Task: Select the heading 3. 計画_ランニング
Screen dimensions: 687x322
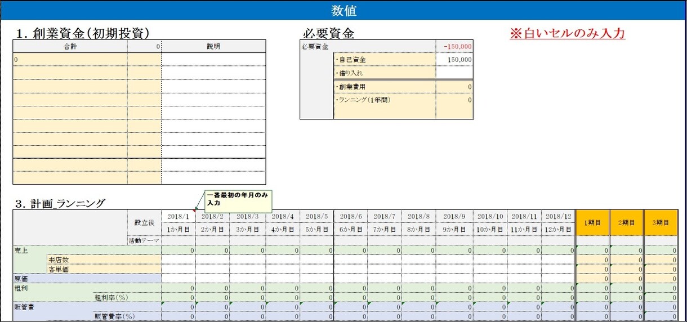Action: [60, 203]
